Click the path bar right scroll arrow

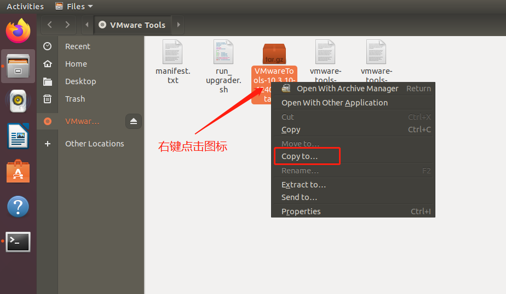[179, 25]
